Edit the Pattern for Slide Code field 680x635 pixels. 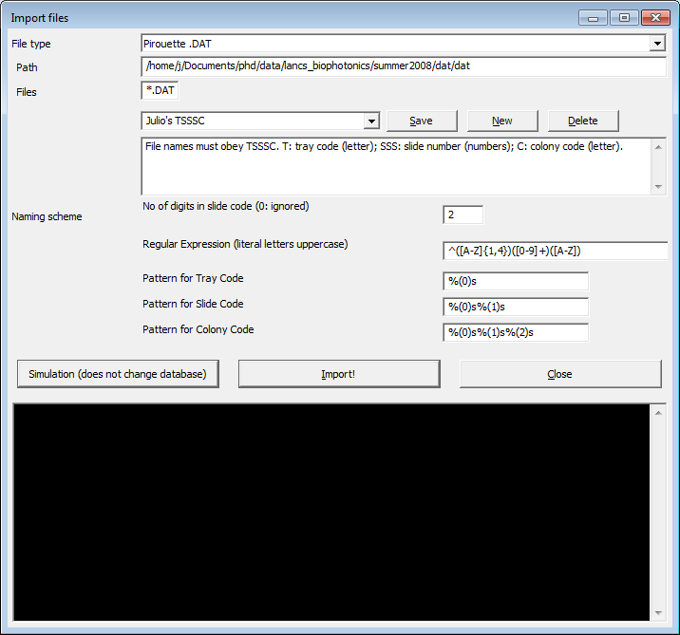(x=516, y=307)
